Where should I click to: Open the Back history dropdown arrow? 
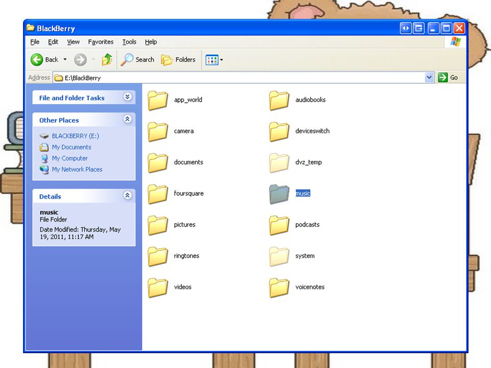pos(65,59)
